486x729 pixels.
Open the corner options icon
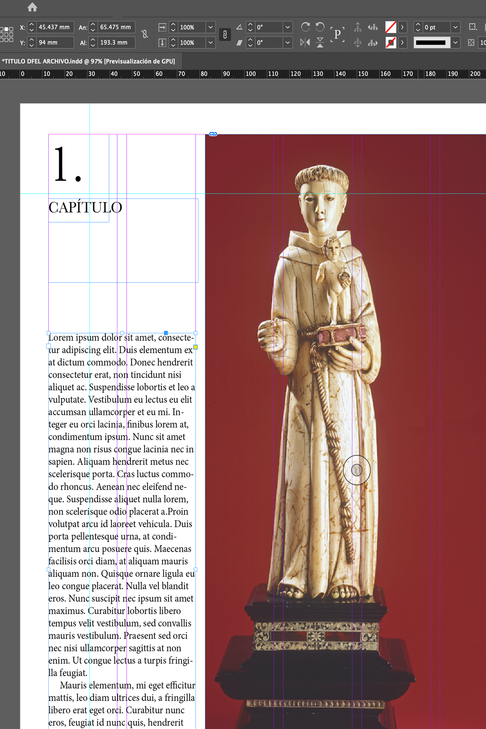click(473, 27)
